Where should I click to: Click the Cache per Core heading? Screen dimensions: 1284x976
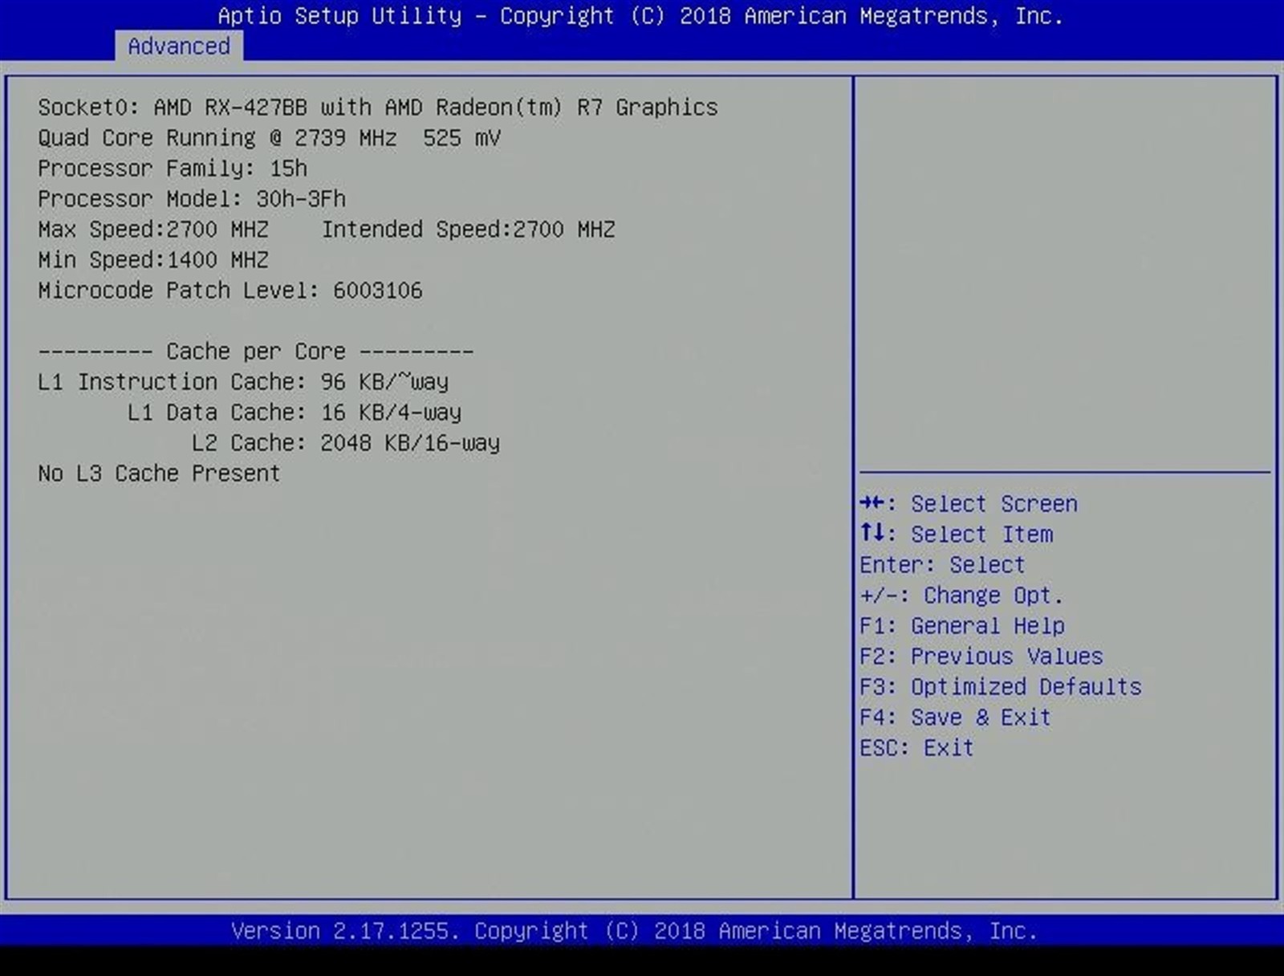pyautogui.click(x=256, y=351)
